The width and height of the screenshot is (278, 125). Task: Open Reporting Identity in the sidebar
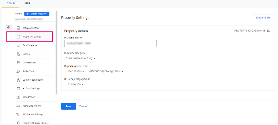tap(32, 106)
